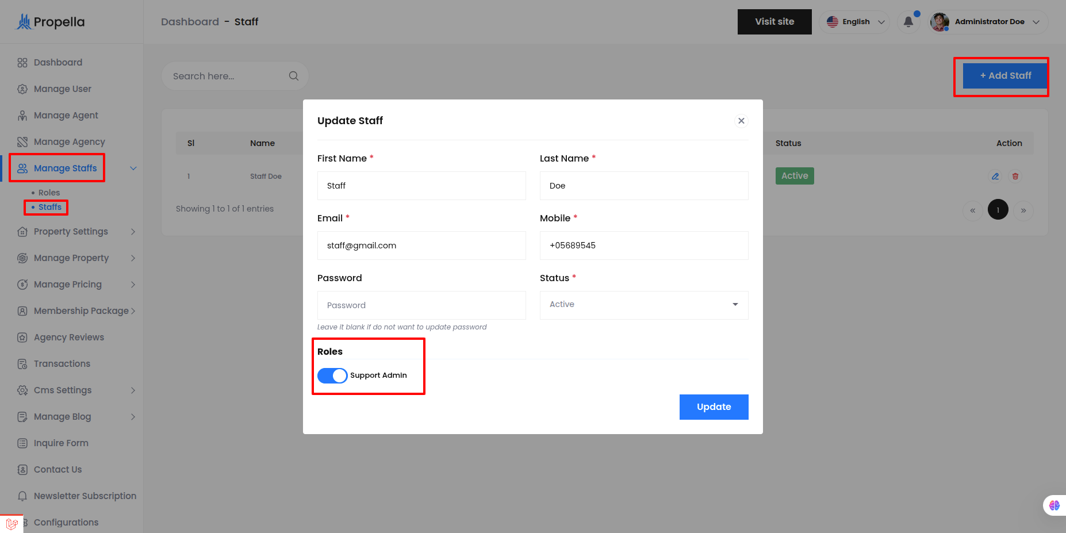Image resolution: width=1066 pixels, height=533 pixels.
Task: Click the Cms Settings gear icon
Action: [x=22, y=390]
